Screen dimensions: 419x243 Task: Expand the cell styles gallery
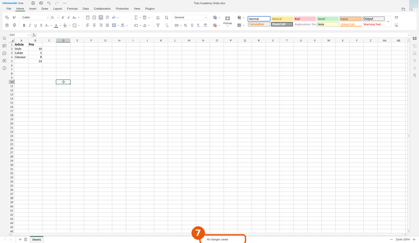pyautogui.click(x=388, y=22)
